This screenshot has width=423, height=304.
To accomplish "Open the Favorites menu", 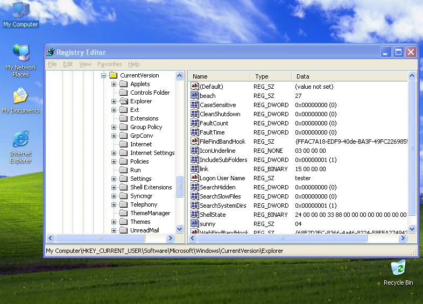I will [110, 64].
